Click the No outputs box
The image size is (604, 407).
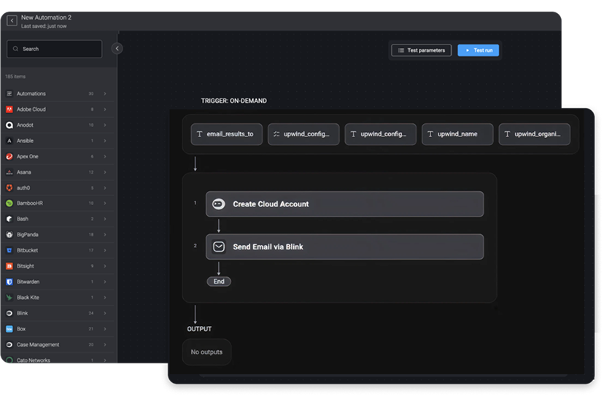pos(206,352)
